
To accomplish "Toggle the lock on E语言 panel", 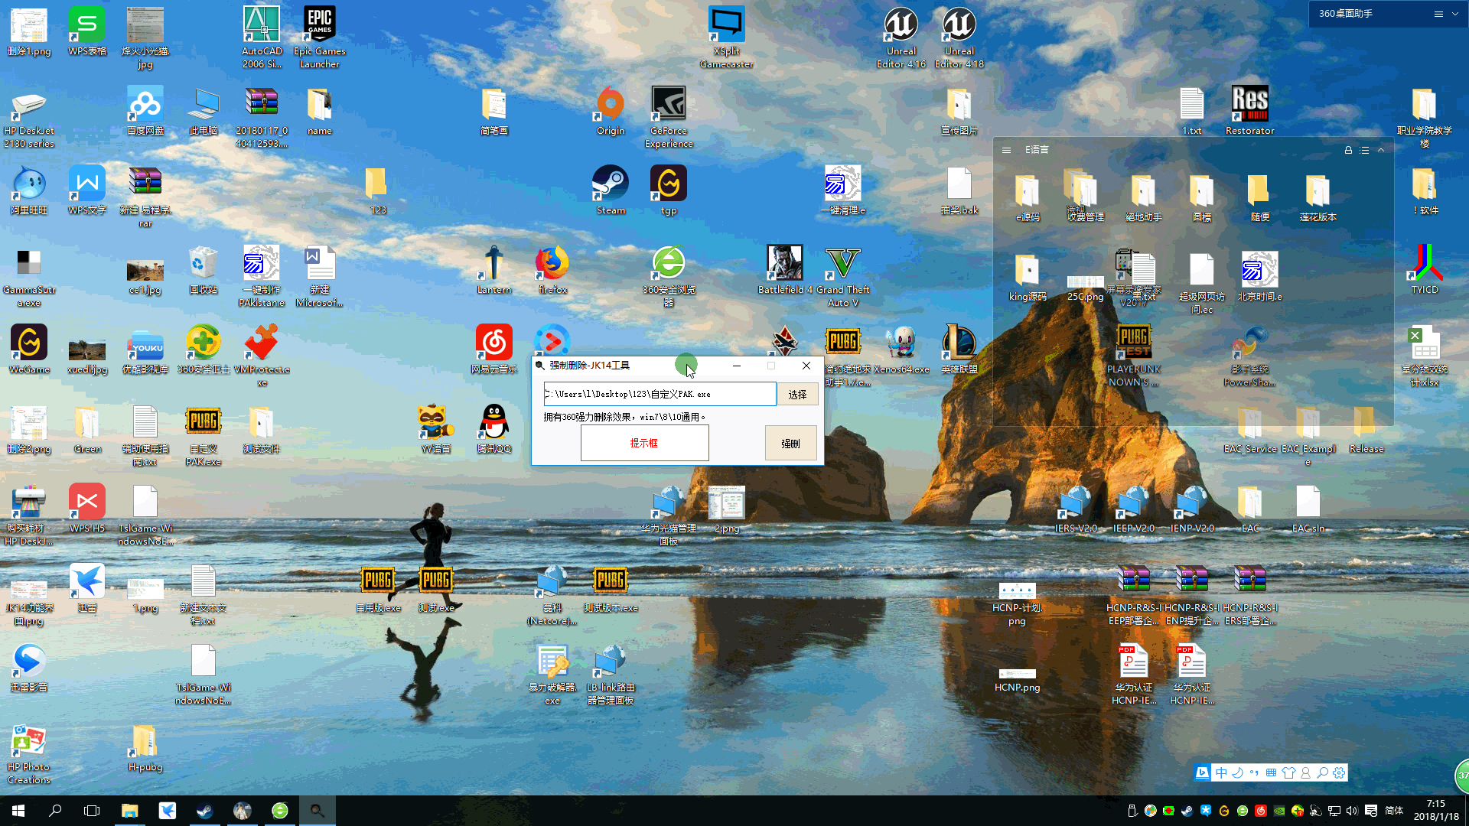I will pyautogui.click(x=1348, y=151).
